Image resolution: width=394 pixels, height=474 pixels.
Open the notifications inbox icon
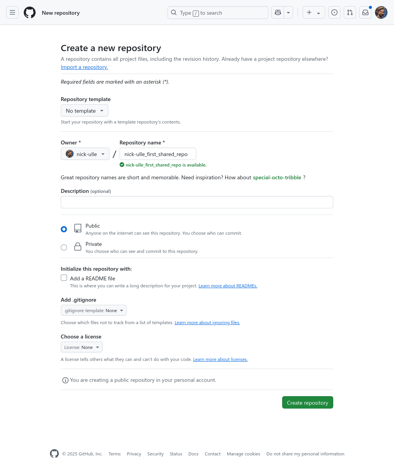(x=365, y=13)
